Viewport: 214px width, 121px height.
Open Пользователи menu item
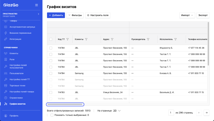coord(17,73)
